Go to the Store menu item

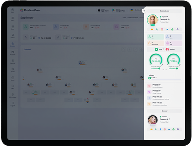13,27
